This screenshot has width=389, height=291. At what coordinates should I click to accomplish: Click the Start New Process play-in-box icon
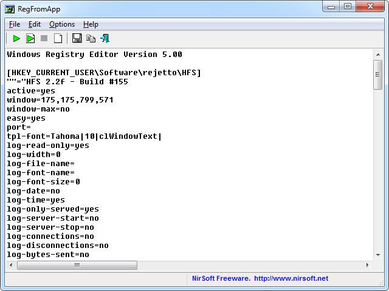(30, 39)
